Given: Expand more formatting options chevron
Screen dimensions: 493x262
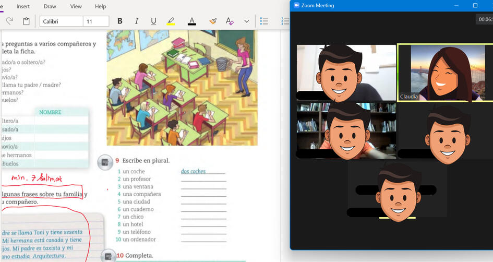Looking at the screenshot, I should point(246,21).
